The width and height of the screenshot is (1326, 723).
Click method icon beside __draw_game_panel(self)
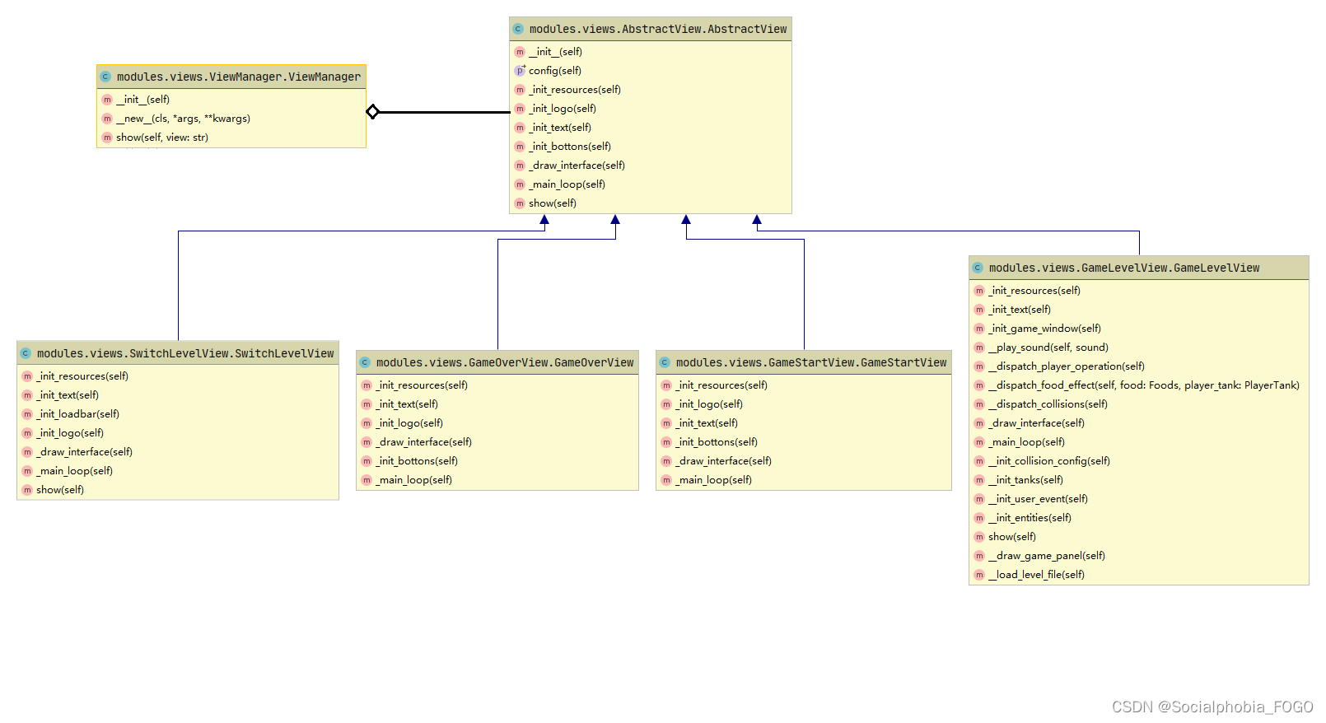click(x=979, y=556)
